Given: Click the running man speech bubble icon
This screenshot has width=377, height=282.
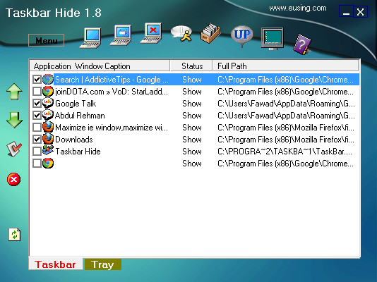Looking at the screenshot, I should [x=181, y=34].
